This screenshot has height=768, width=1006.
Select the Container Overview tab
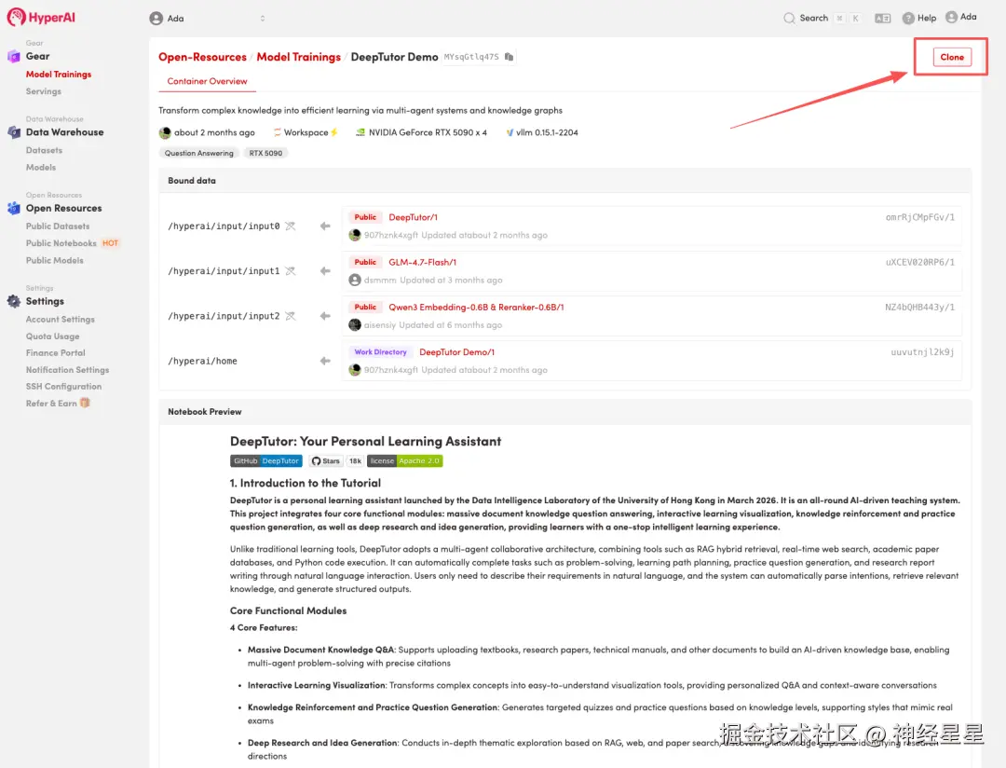click(x=207, y=81)
